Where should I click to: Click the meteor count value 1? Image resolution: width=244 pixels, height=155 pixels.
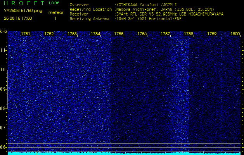coord(55,18)
